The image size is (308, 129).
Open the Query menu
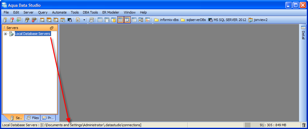(43, 12)
